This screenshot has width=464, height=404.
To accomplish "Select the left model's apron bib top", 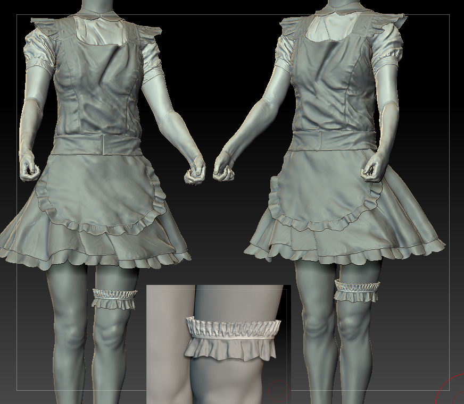I will click(99, 89).
